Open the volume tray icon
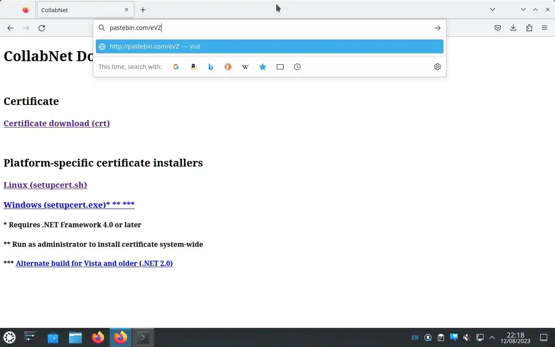555x347 pixels. [x=467, y=337]
